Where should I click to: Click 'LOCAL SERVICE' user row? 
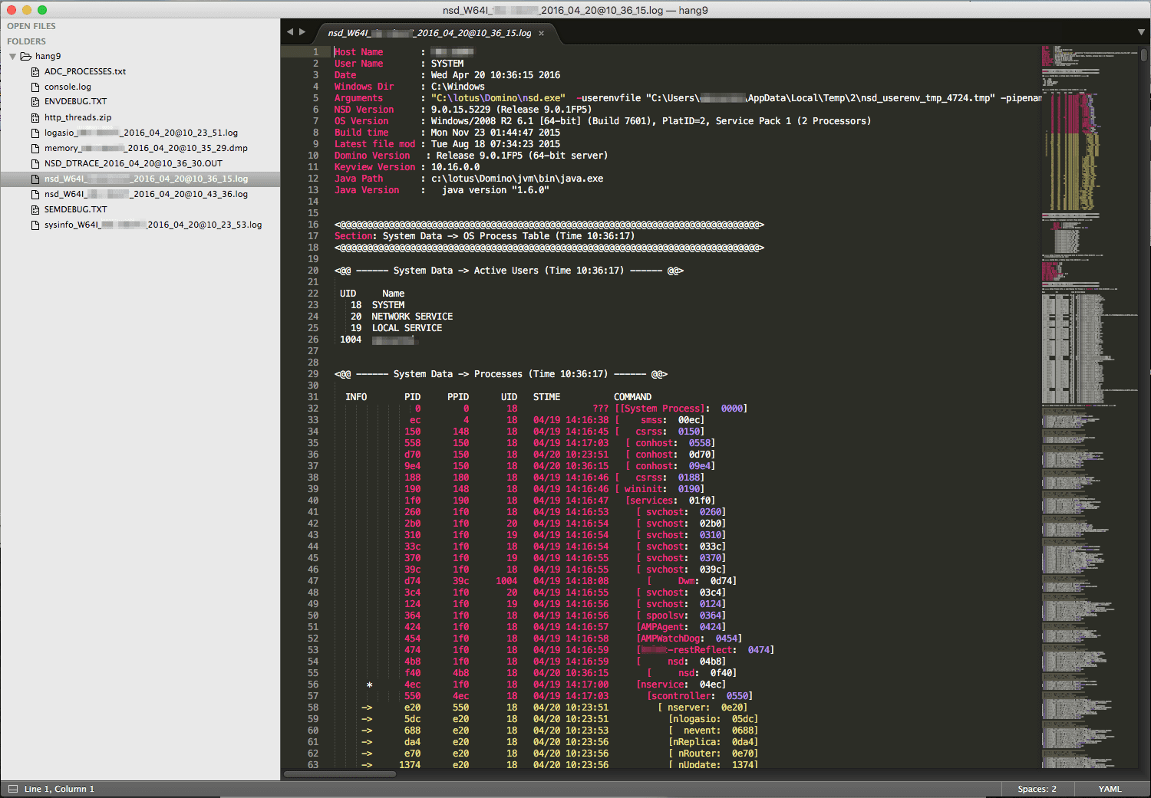pyautogui.click(x=407, y=328)
